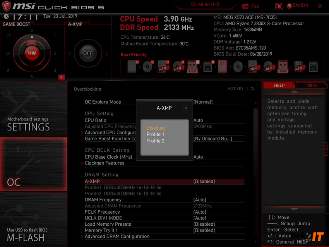329x247 pixels.
Task: Expand Advanced CPU Configuration submenu
Action: 110,133
